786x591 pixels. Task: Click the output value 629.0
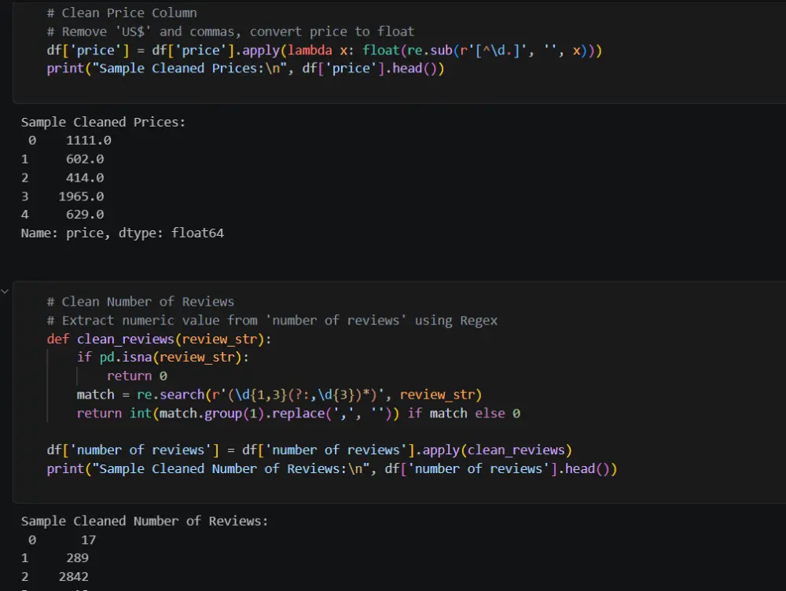point(85,215)
